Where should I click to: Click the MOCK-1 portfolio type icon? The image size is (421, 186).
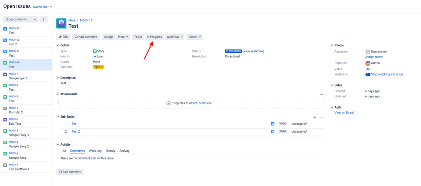click(5, 165)
